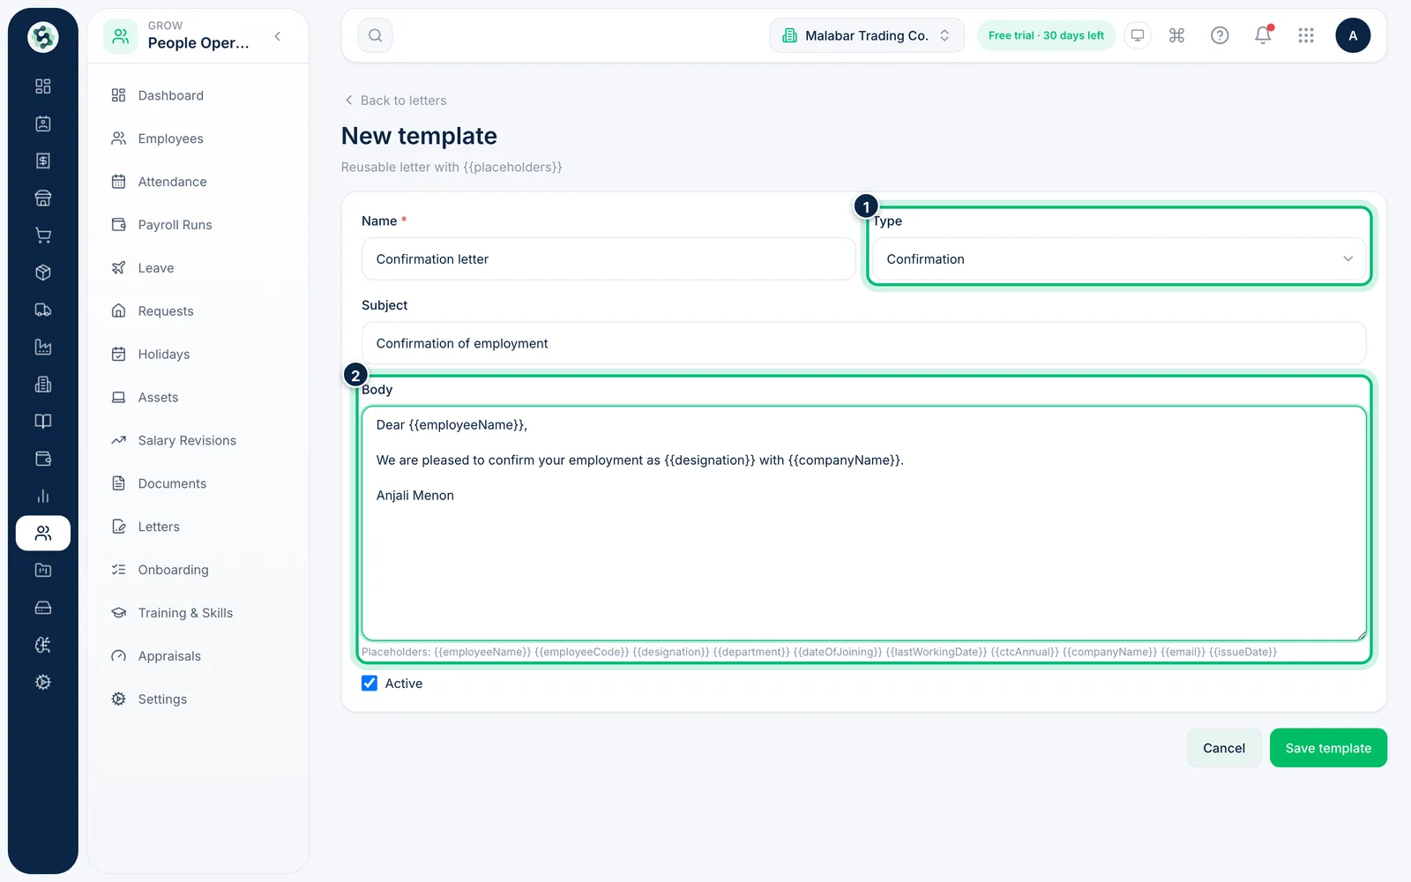The height and width of the screenshot is (882, 1411).
Task: Open the wallet module in the rail
Action: 42,459
